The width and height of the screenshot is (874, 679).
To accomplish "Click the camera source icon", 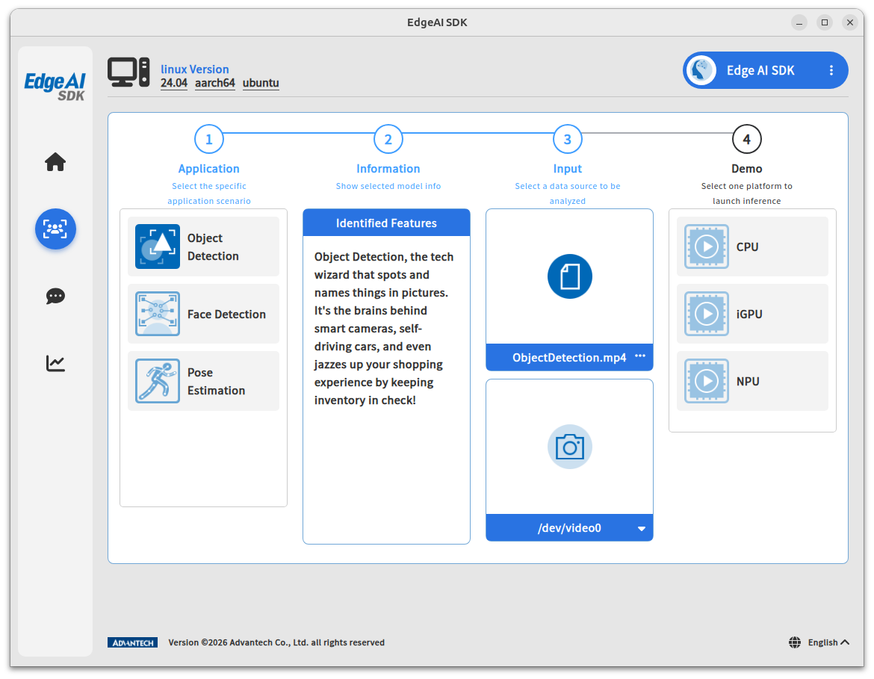I will pyautogui.click(x=570, y=447).
